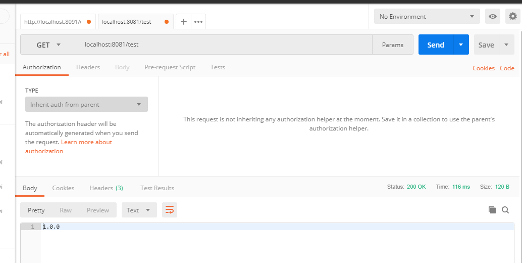This screenshot has height=263, width=522.
Task: Open the request Headers tab
Action: 88,67
